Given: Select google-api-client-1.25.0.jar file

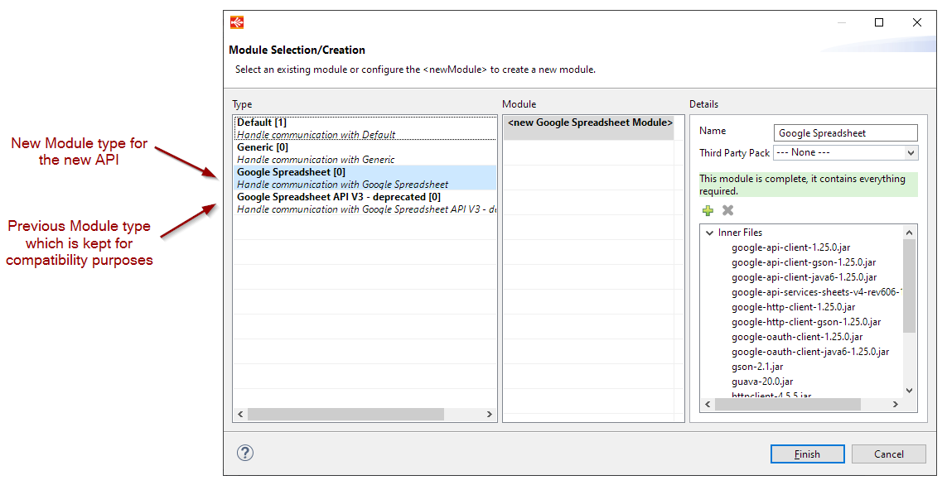Looking at the screenshot, I should click(790, 247).
